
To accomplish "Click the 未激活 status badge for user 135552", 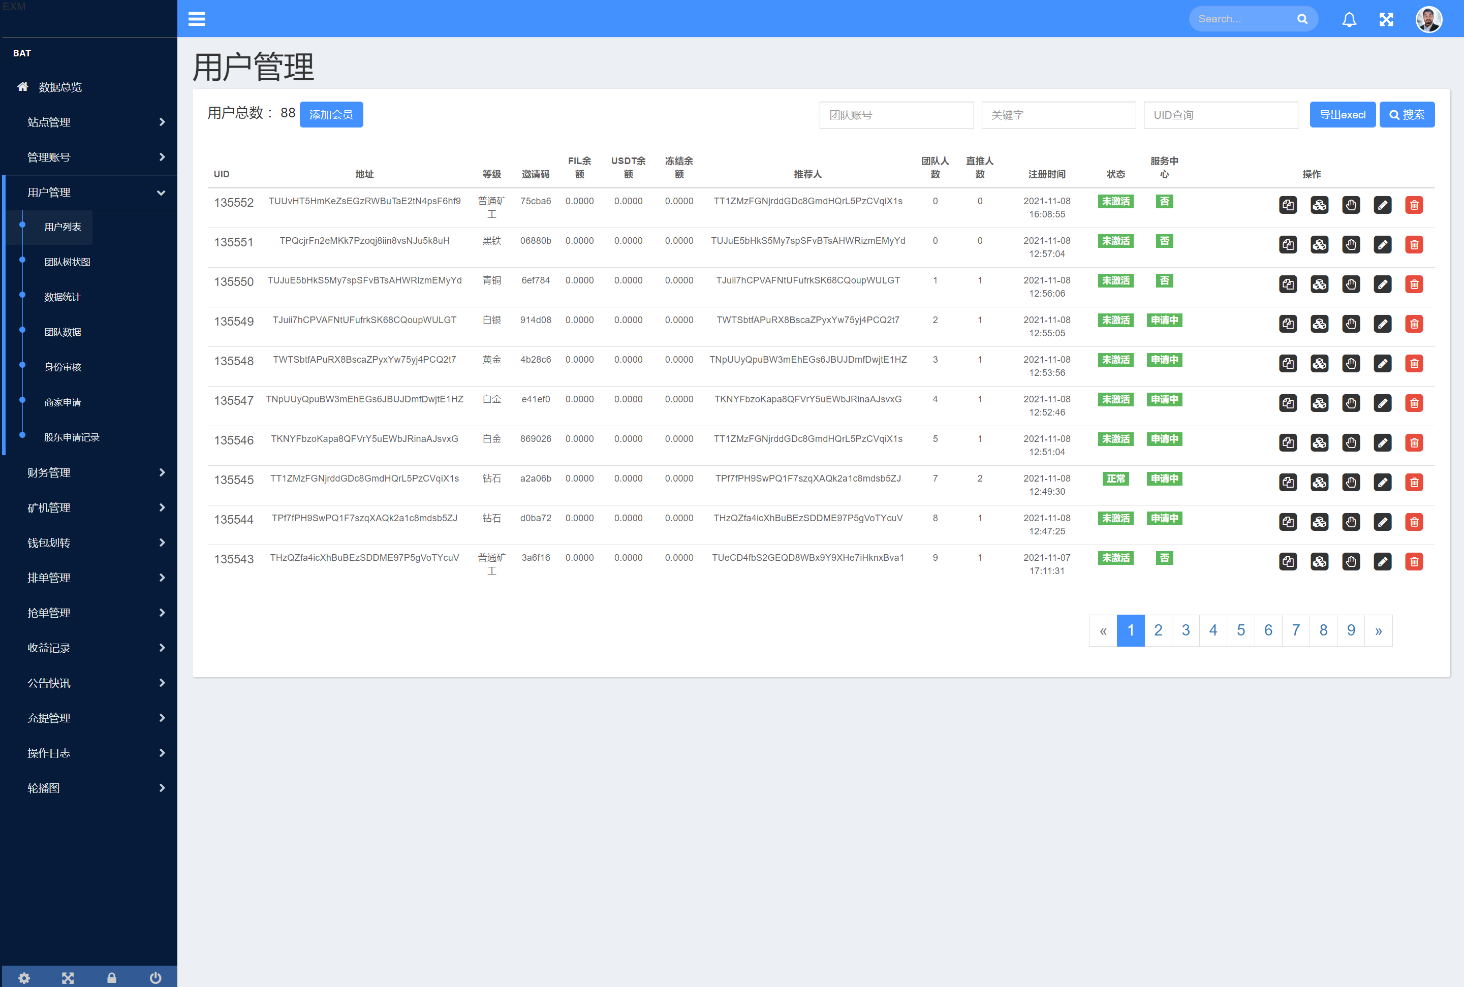I will [1115, 202].
